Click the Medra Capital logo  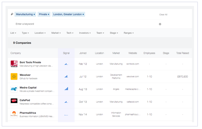pos(14,89)
